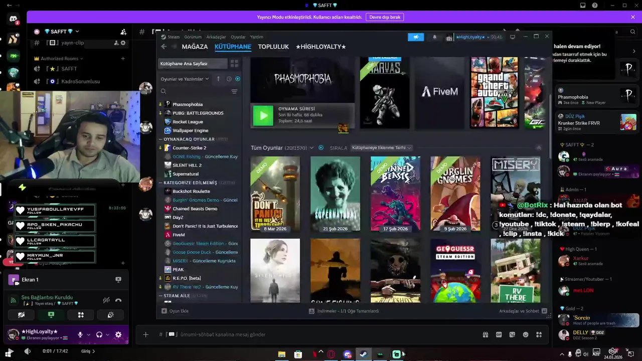Image resolution: width=642 pixels, height=361 pixels.
Task: Open Discord direct messages home icon
Action: (14, 20)
